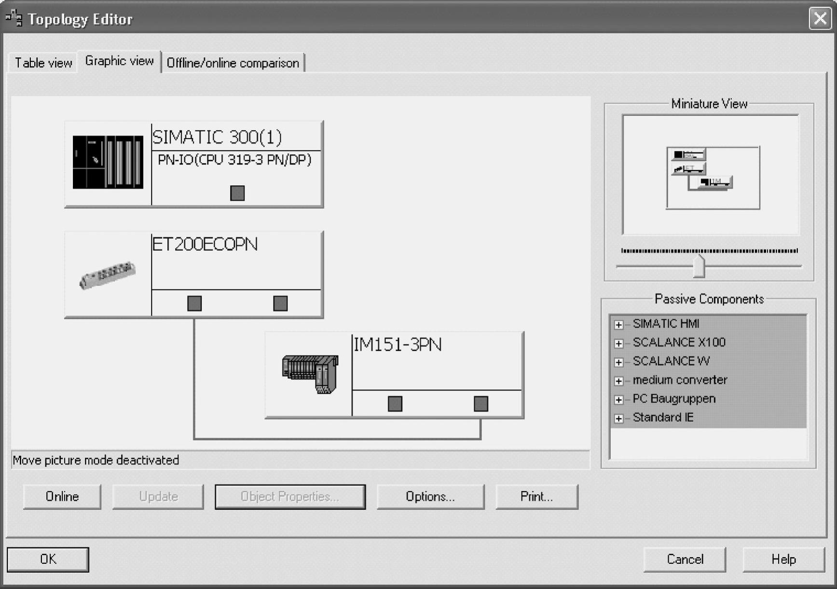Click the Print button
The image size is (837, 589).
[x=536, y=496]
